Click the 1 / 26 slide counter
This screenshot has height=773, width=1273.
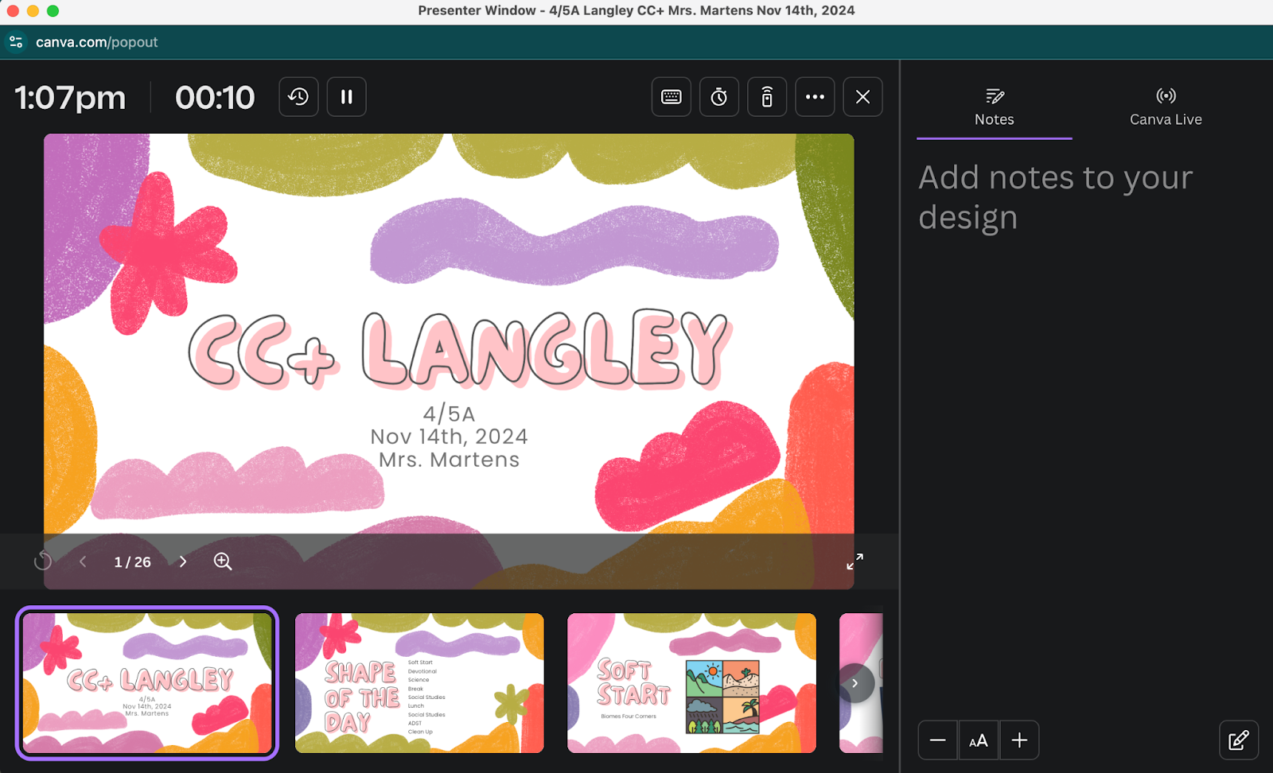[x=133, y=561]
